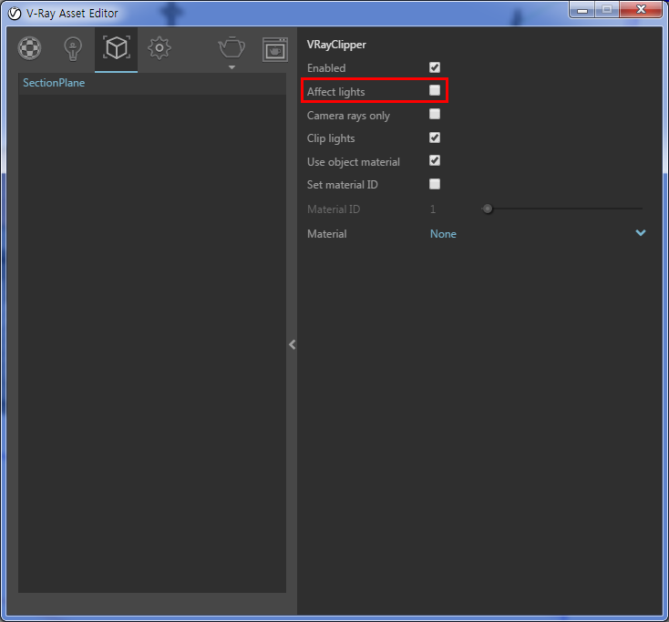Click the disabled maximize button in the title bar
The height and width of the screenshot is (622, 669).
tap(607, 9)
